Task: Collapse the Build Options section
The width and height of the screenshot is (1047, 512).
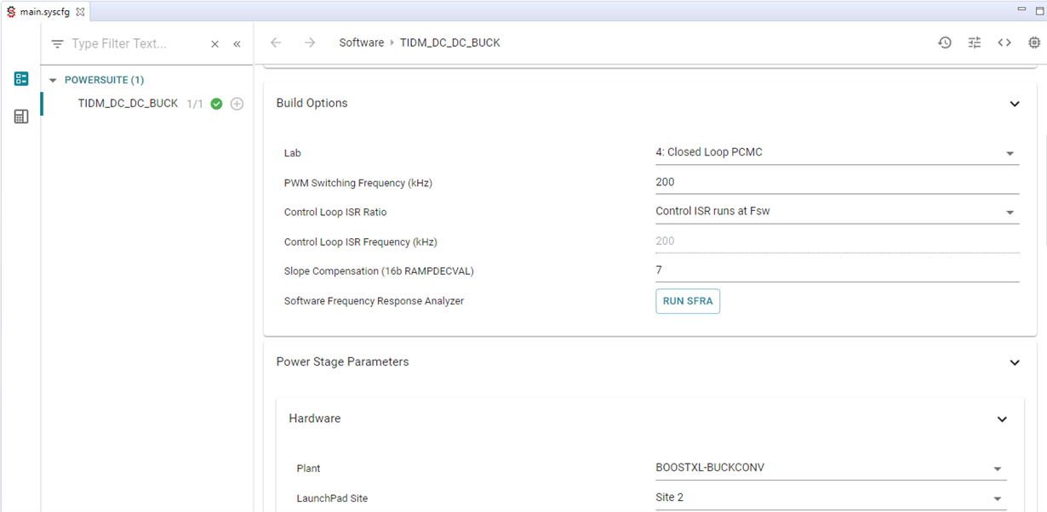Action: coord(1014,104)
